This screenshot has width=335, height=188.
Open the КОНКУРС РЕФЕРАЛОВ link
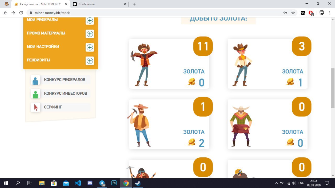[x=65, y=80]
